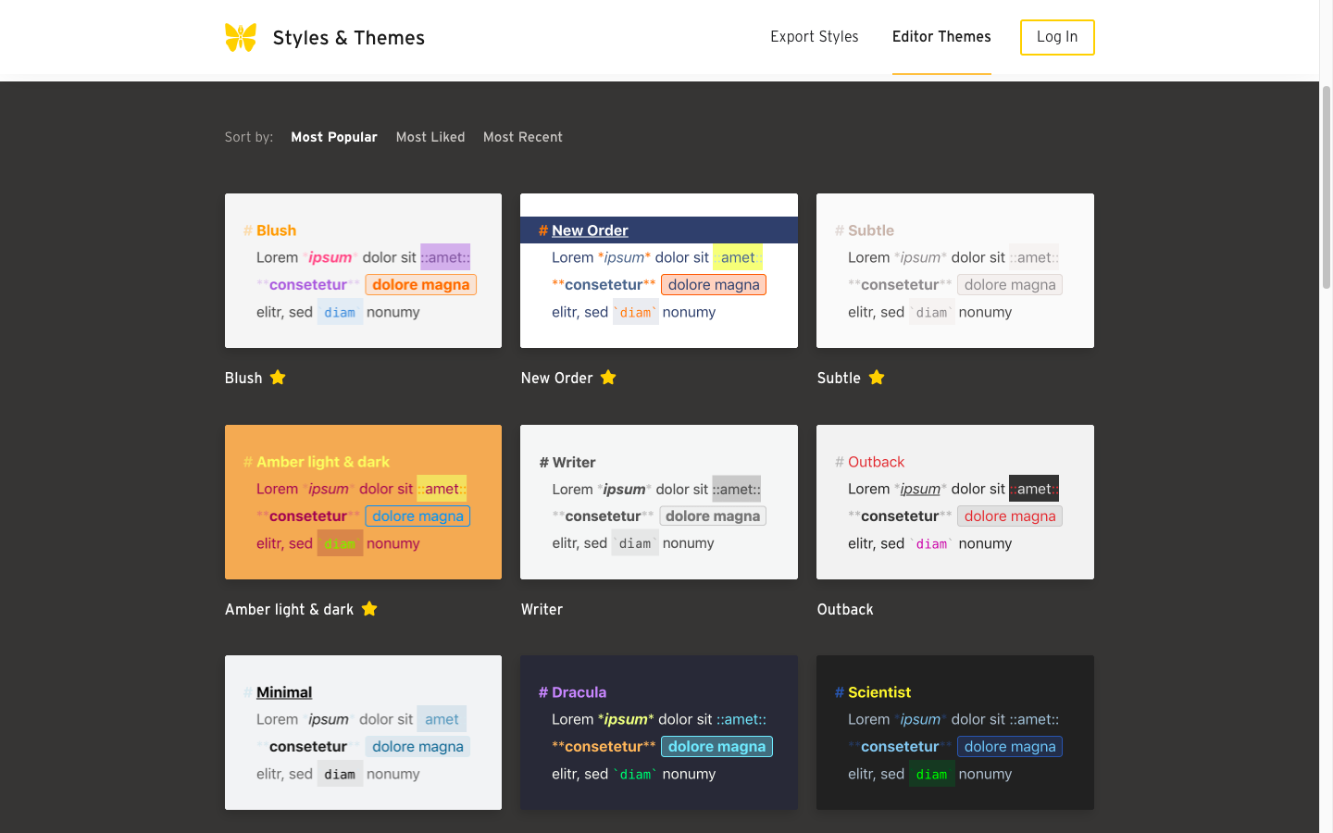Click the Writer theme title link
1333x833 pixels.
(542, 609)
